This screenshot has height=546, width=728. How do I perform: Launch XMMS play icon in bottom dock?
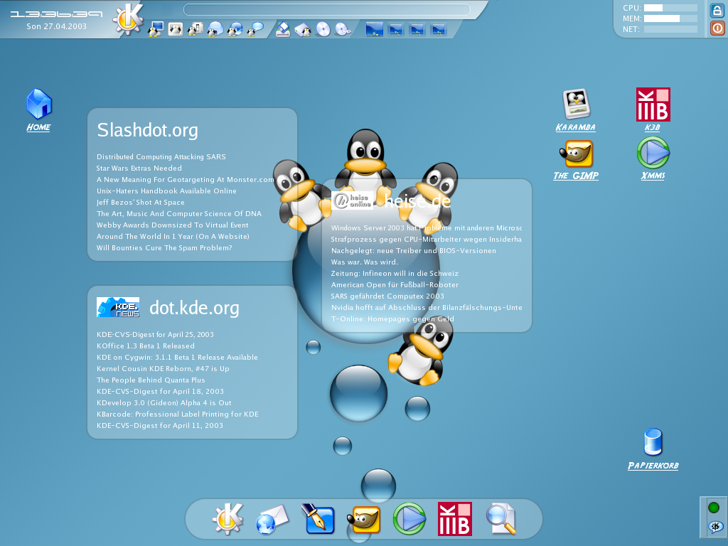coord(409,518)
